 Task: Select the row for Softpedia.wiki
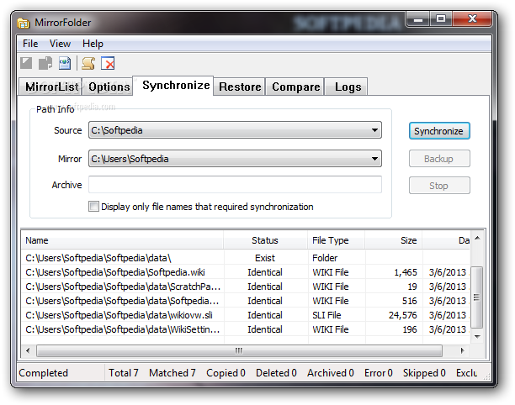246,272
